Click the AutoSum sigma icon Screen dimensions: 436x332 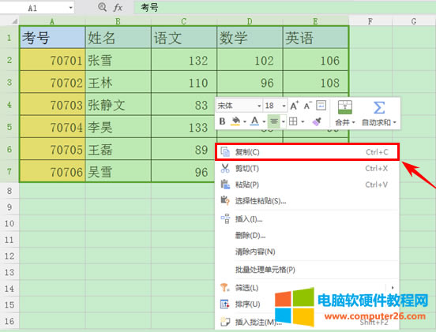click(x=378, y=107)
